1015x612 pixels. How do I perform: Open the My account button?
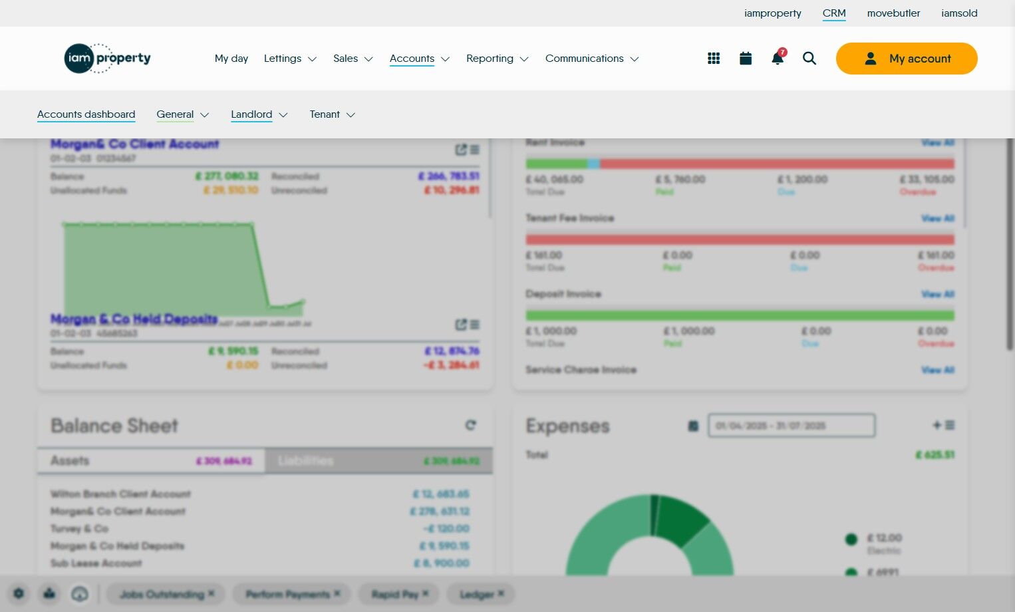click(x=907, y=59)
